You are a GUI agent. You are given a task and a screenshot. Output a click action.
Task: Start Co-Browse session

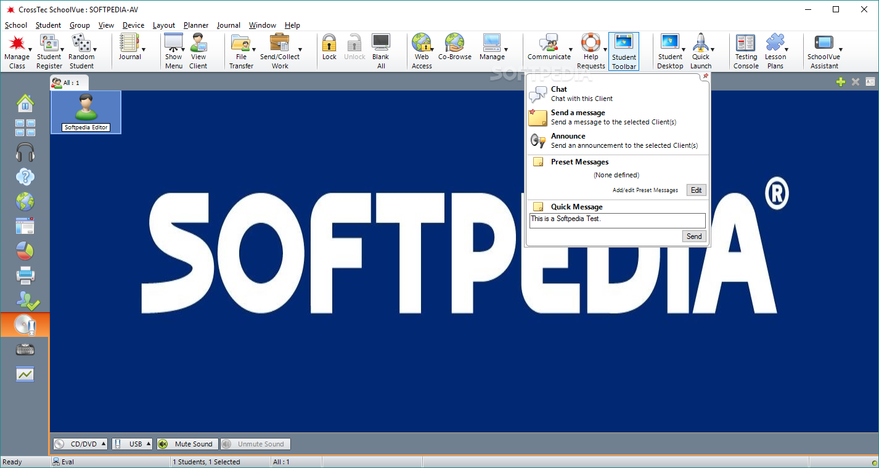coord(455,47)
